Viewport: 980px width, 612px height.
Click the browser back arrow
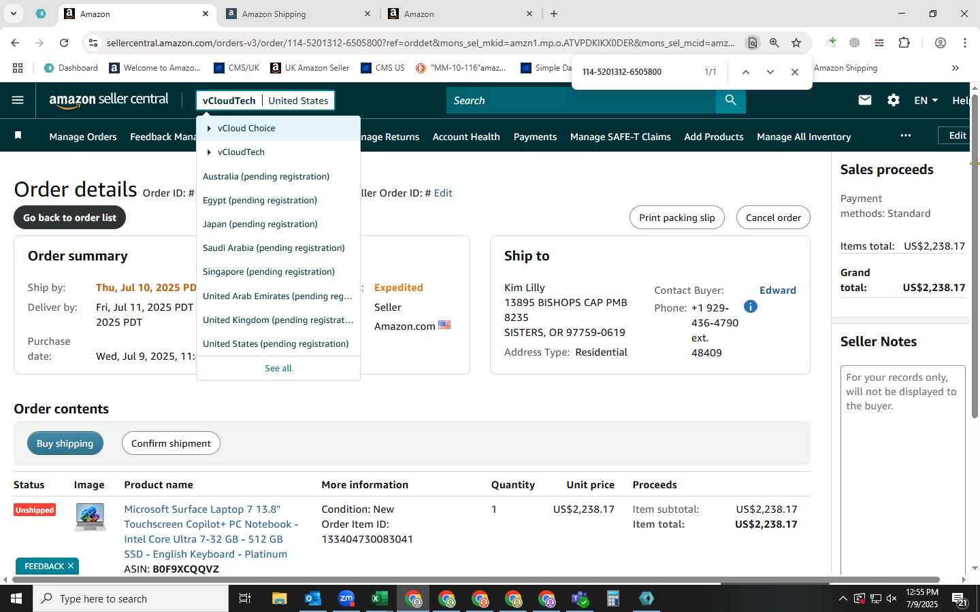(15, 43)
